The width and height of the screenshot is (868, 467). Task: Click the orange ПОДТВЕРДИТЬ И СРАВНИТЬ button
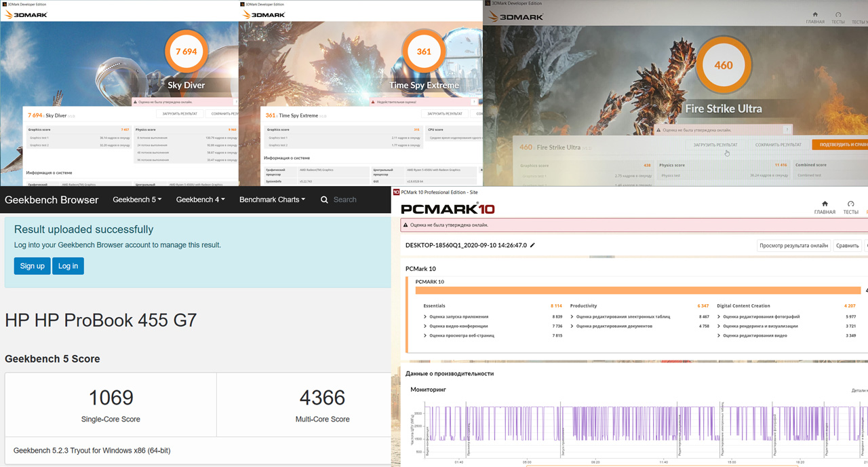coord(840,145)
